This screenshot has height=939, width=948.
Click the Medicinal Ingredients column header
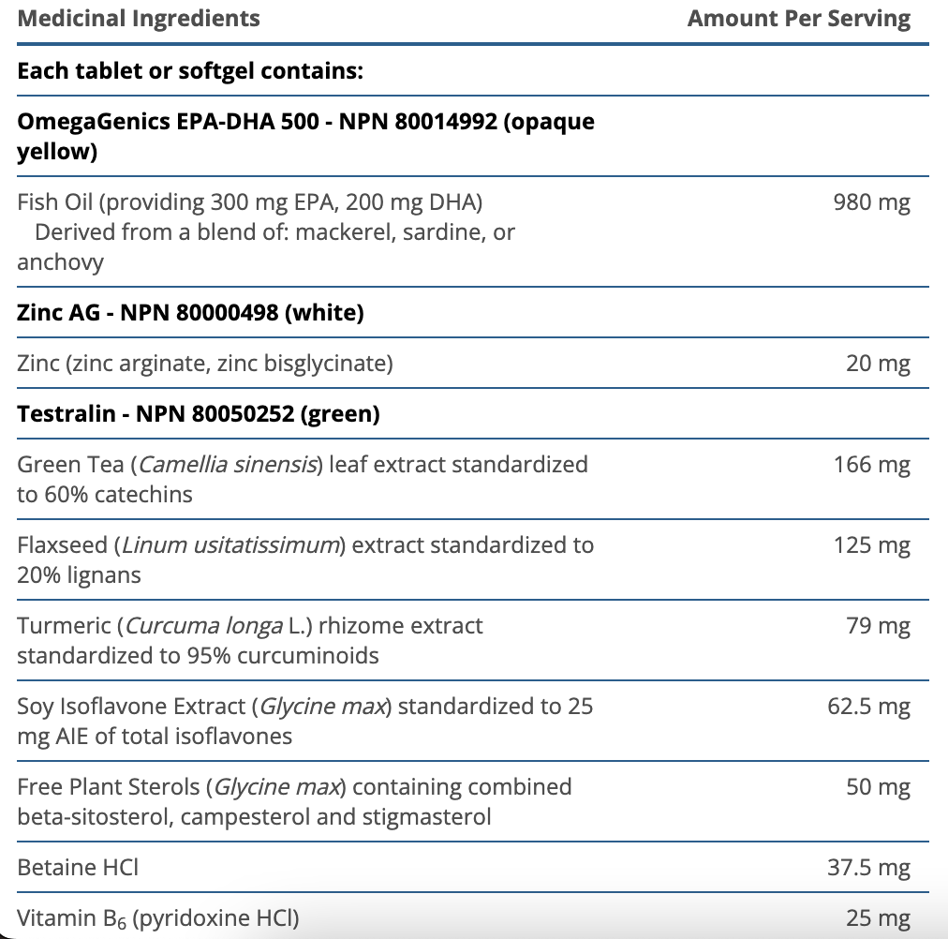139,19
